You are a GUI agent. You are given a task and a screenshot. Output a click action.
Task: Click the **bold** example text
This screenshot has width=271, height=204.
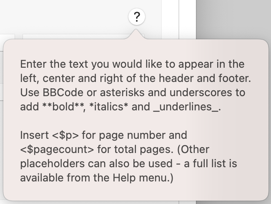(63, 107)
